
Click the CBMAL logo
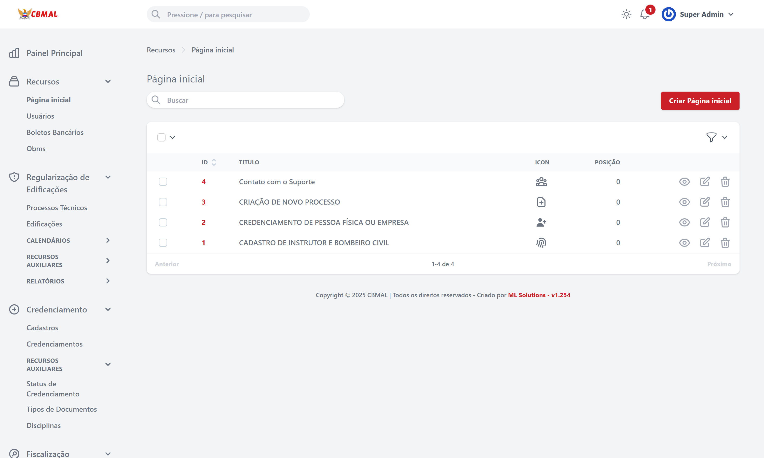coord(38,14)
